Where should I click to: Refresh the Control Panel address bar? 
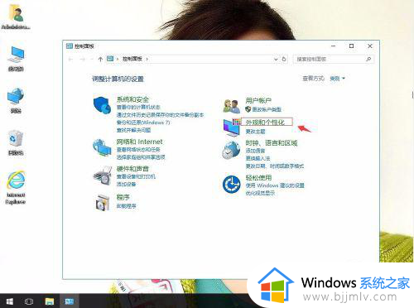pyautogui.click(x=284, y=59)
